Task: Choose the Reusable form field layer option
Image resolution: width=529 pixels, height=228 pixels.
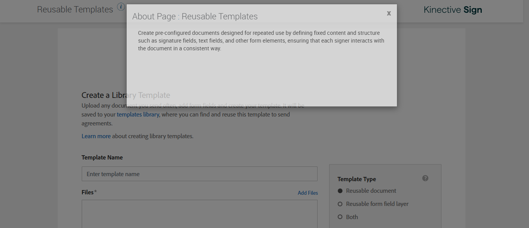Action: tap(340, 204)
